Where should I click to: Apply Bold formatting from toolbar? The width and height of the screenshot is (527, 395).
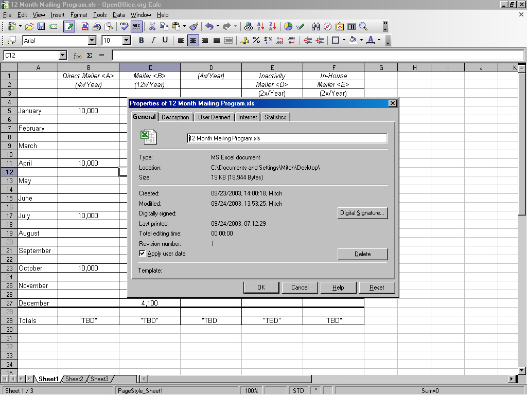pyautogui.click(x=142, y=40)
